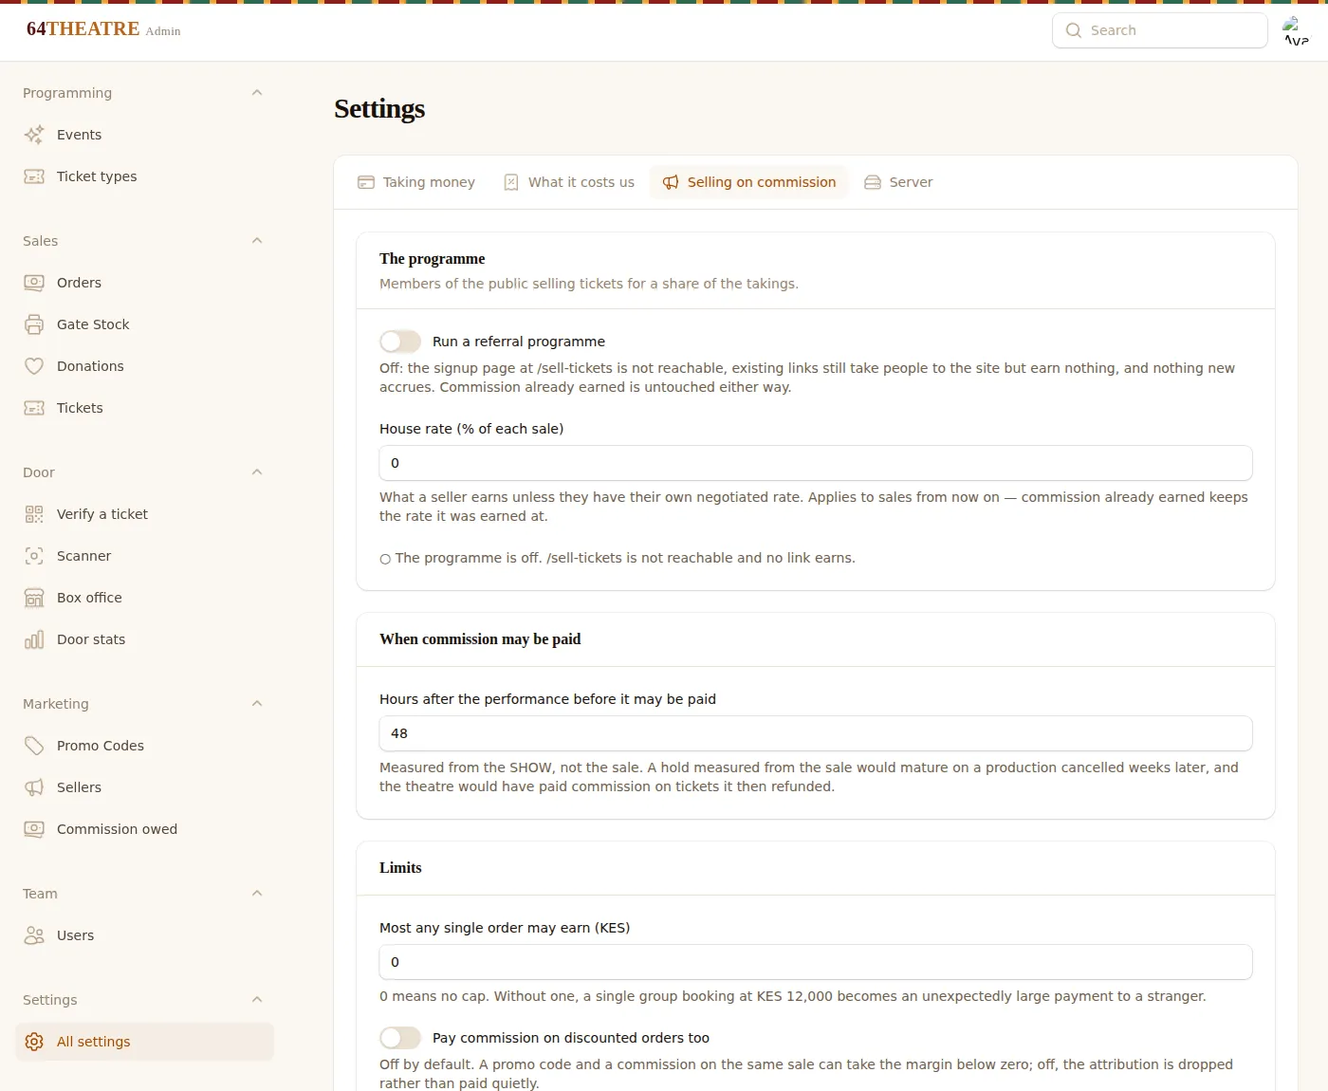Open Gate Stock printer icon

[34, 324]
